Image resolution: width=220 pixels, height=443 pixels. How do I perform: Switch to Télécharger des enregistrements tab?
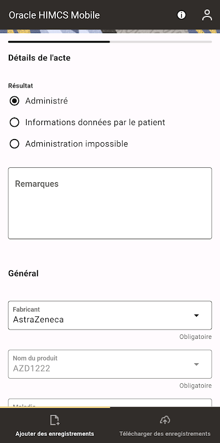(x=165, y=425)
